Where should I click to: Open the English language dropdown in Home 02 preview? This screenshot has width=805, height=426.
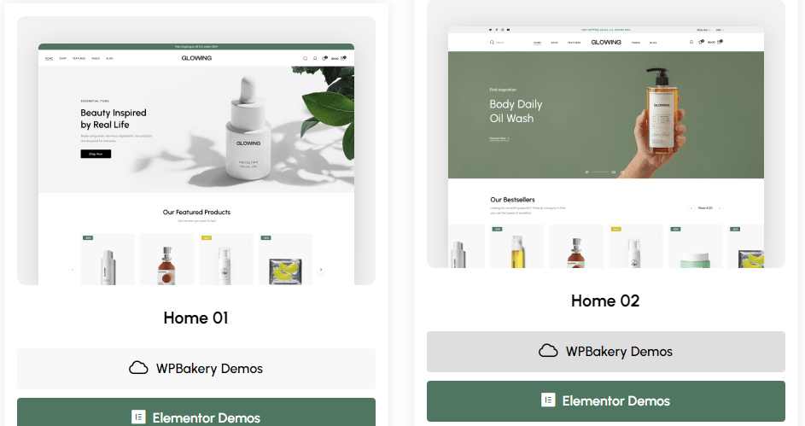click(703, 30)
